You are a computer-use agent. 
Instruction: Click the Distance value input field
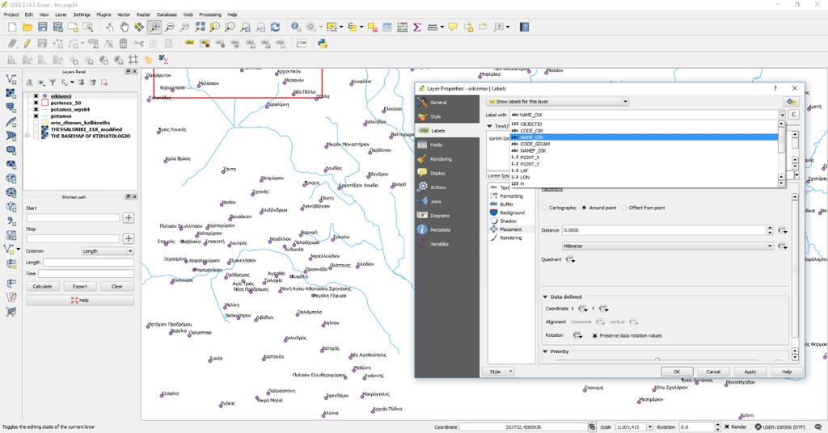click(664, 230)
